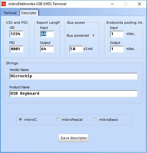Click Endpoints pooling Output mSec field

117,49
